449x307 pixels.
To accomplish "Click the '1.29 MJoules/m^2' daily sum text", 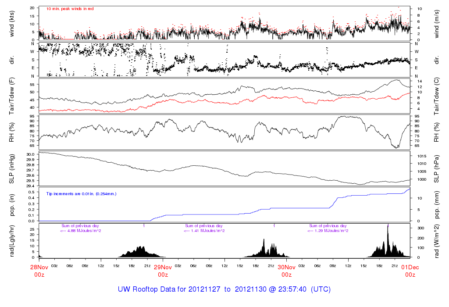I will click(331, 231).
